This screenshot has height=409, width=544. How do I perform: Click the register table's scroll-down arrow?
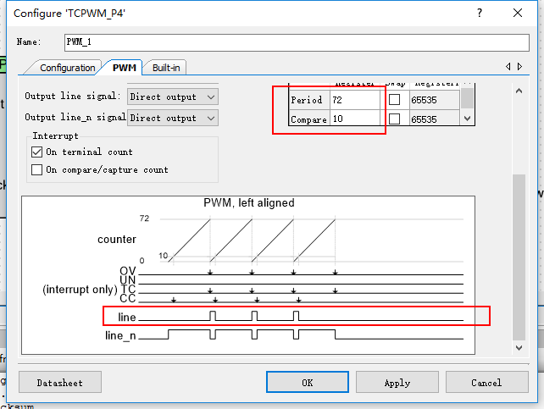(467, 119)
